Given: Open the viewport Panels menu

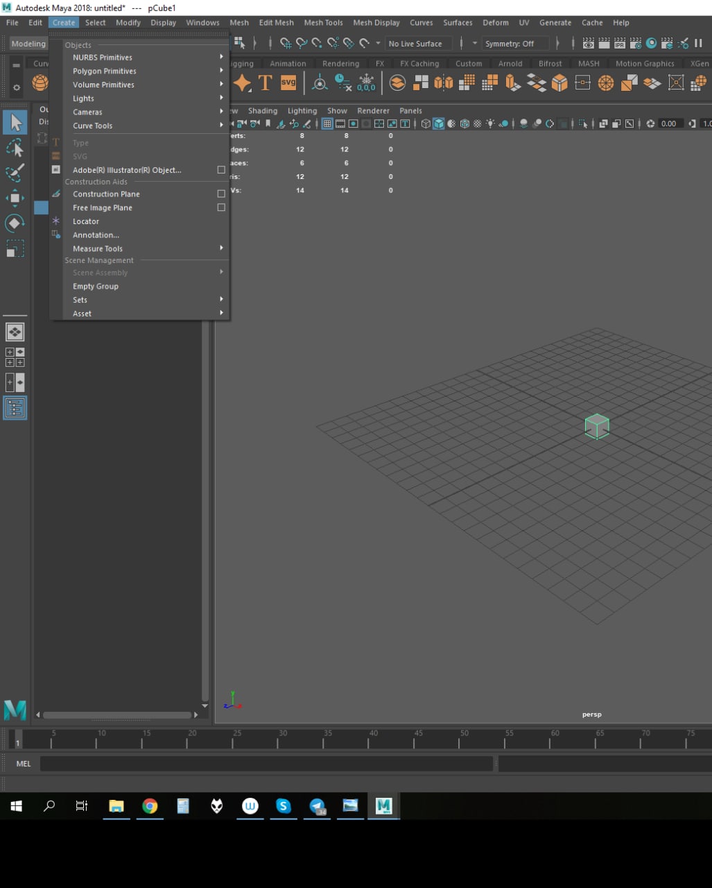Looking at the screenshot, I should coord(410,110).
